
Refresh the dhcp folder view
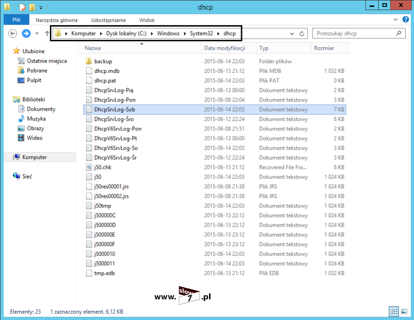302,33
